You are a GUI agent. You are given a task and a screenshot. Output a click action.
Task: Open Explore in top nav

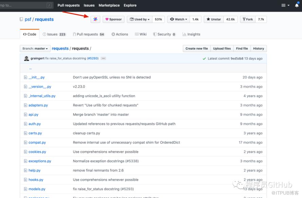pyautogui.click(x=130, y=5)
